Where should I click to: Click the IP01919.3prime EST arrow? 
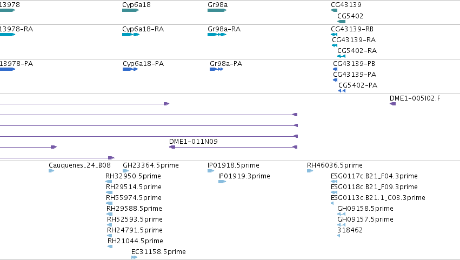(222, 182)
